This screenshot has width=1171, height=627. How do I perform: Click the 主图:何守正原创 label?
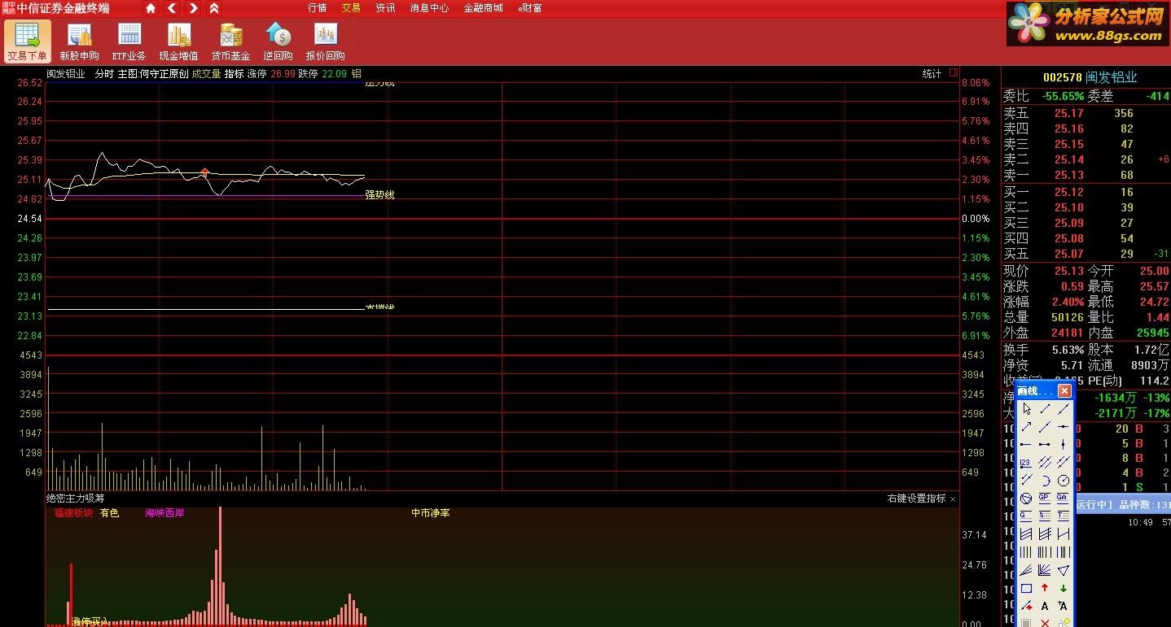tap(153, 74)
